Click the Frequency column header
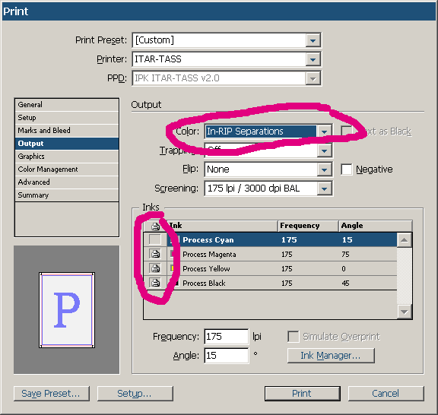Screen dimensions: 438x415 [308, 226]
